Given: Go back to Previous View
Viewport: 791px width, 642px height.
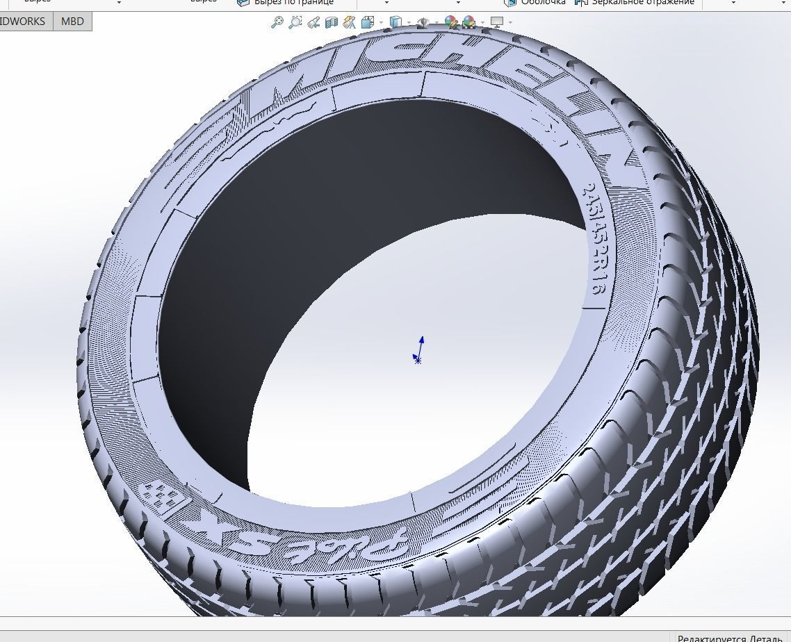Looking at the screenshot, I should click(313, 22).
